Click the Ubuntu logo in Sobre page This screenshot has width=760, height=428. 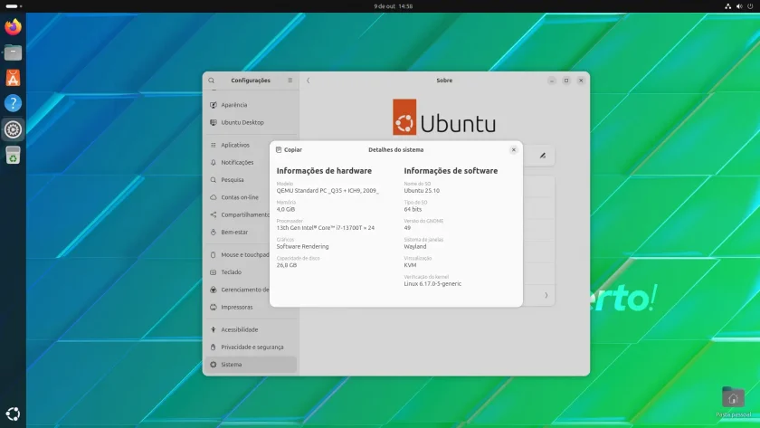444,118
